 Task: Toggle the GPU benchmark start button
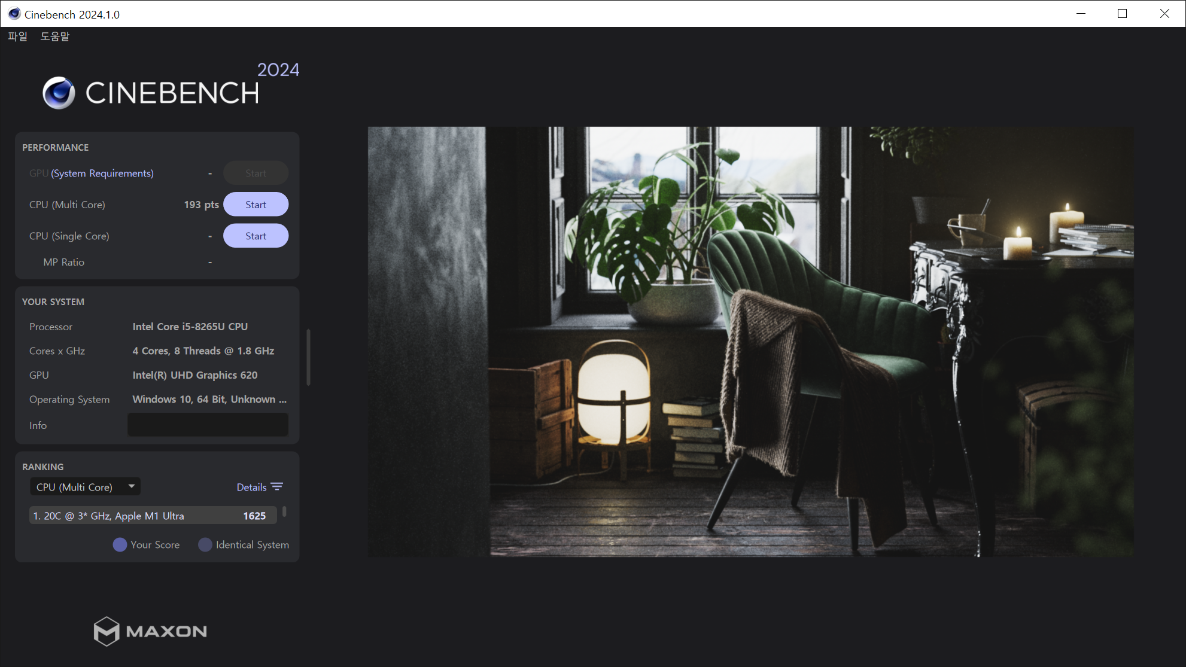coord(255,173)
